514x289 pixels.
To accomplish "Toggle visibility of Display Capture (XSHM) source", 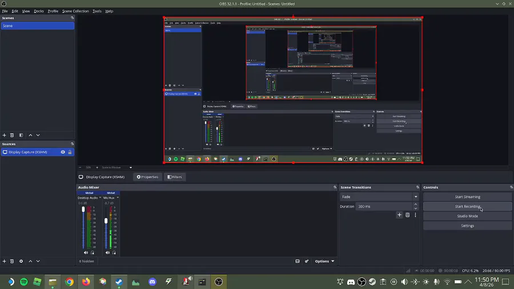I will [x=63, y=152].
